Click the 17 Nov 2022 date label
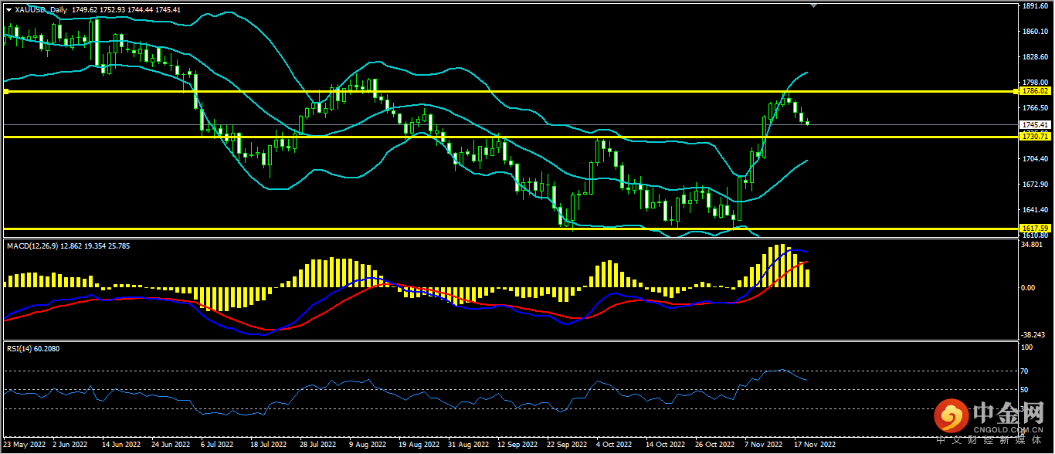This screenshot has width=1055, height=454. tap(816, 445)
